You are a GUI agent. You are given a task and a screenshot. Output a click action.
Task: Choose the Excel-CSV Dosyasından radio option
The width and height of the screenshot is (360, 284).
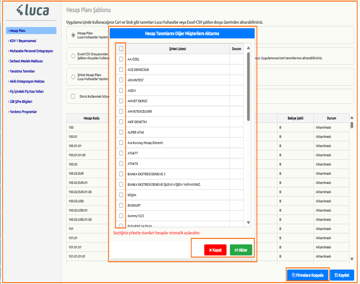point(73,56)
